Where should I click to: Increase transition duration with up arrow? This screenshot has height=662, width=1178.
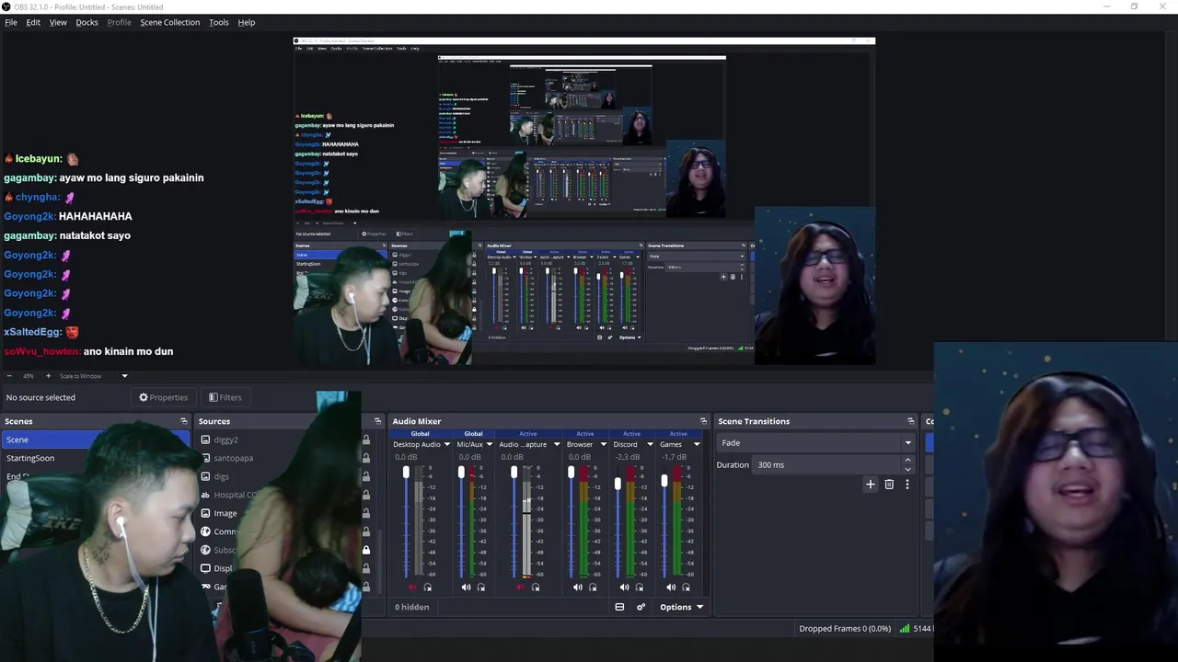pos(907,460)
